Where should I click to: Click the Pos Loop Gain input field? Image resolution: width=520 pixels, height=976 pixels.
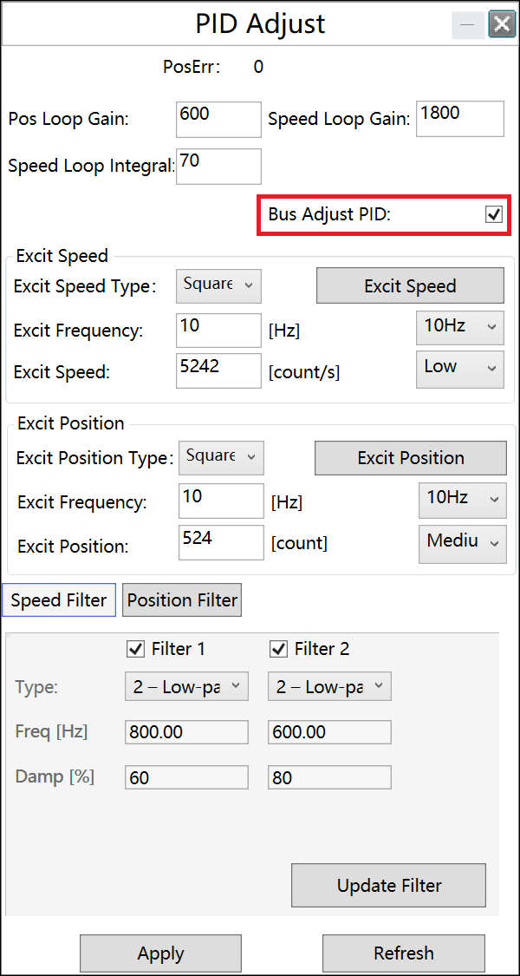[218, 120]
